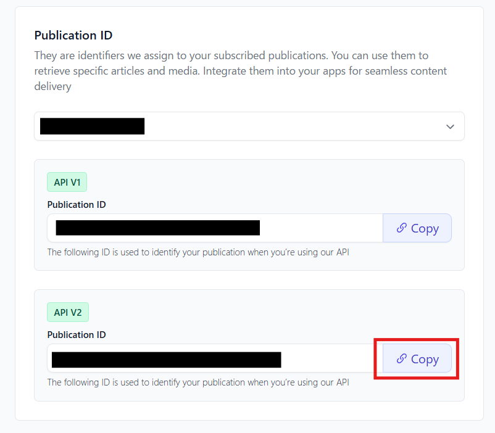Click the link icon on API V1 Copy button
Image resolution: width=495 pixels, height=433 pixels.
pos(402,228)
